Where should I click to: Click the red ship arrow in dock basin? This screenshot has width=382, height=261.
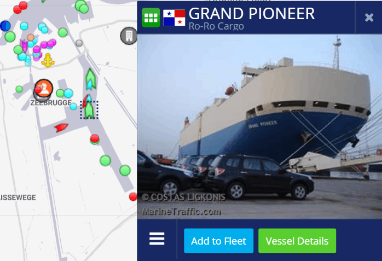pyautogui.click(x=61, y=127)
